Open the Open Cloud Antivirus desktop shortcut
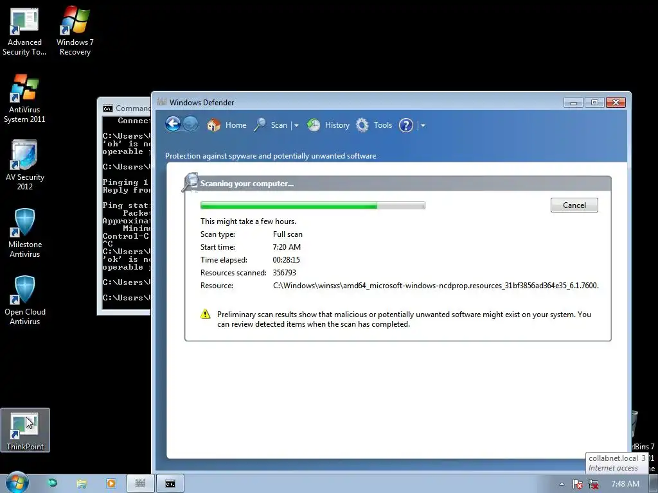Image resolution: width=658 pixels, height=493 pixels. [x=25, y=300]
